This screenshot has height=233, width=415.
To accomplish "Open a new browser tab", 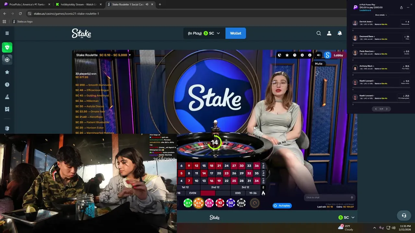I will [x=160, y=5].
